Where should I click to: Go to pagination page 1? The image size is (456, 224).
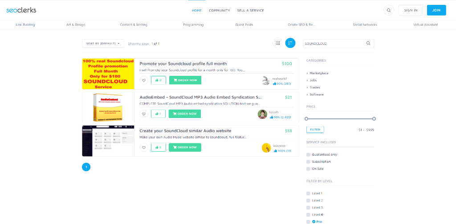[x=86, y=167]
